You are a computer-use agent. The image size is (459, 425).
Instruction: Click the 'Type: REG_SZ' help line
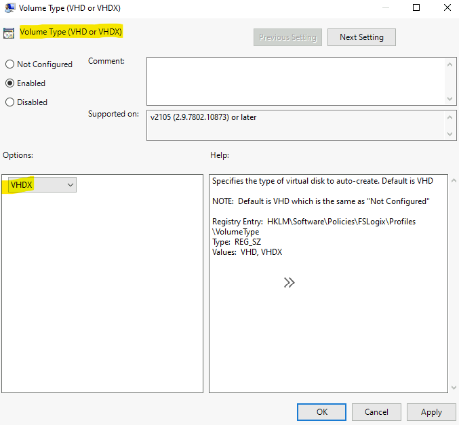pos(237,242)
